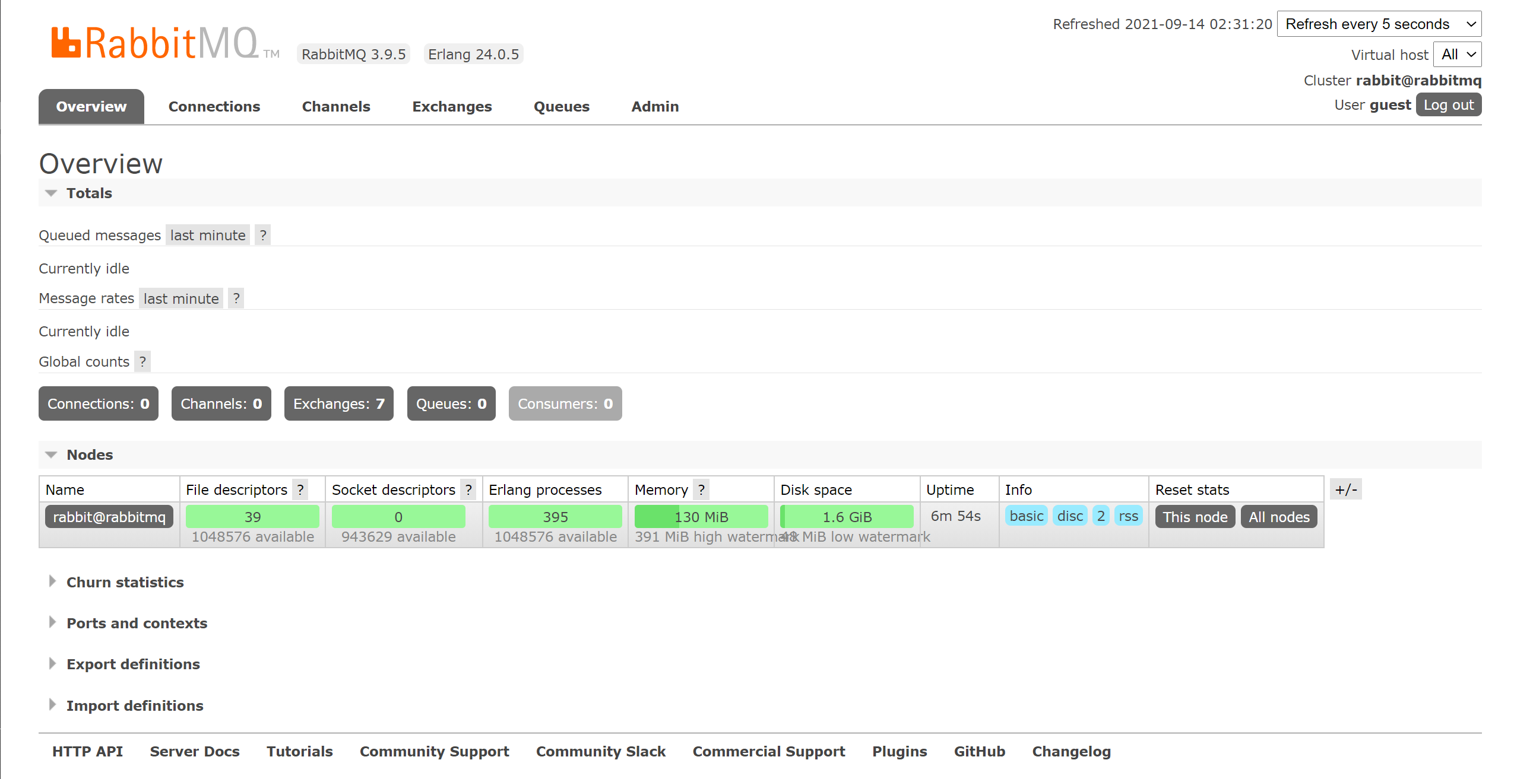Screen dimensions: 1514x779
Task: Open the refresh interval dropdown
Action: pyautogui.click(x=1379, y=24)
